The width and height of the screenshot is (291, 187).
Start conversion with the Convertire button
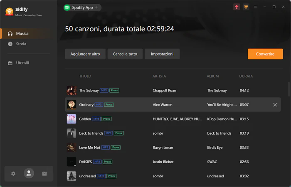pos(265,54)
